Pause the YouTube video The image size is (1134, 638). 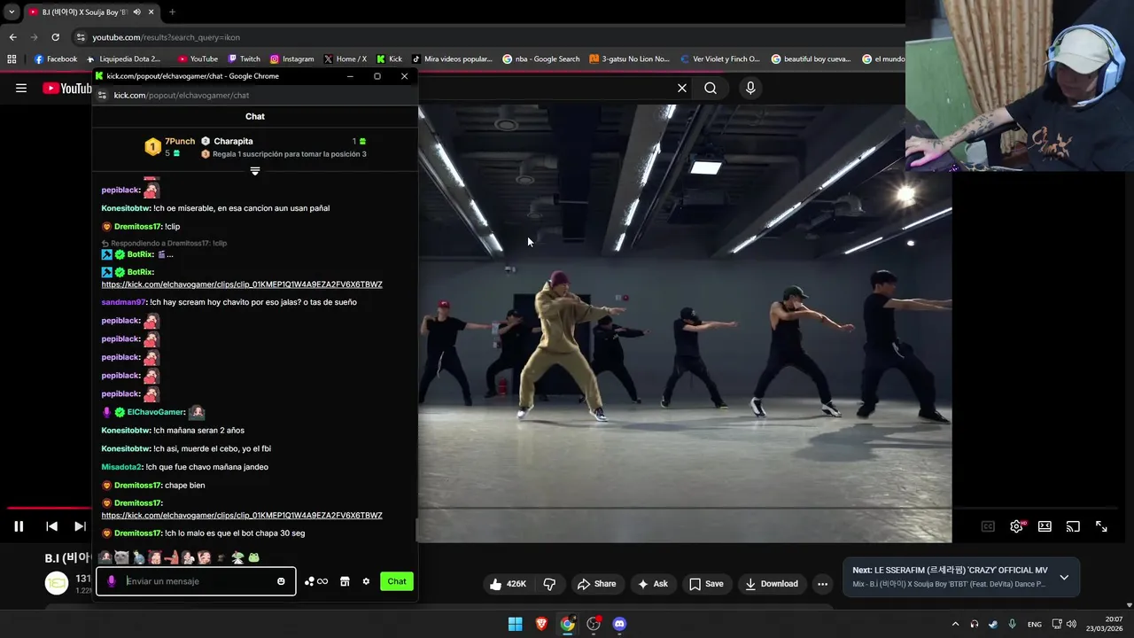click(x=19, y=526)
